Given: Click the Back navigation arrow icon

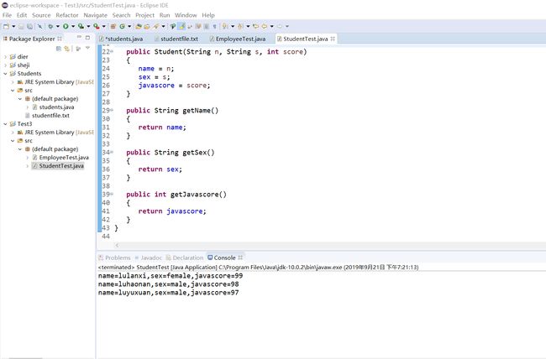Looking at the screenshot, I should (265, 27).
